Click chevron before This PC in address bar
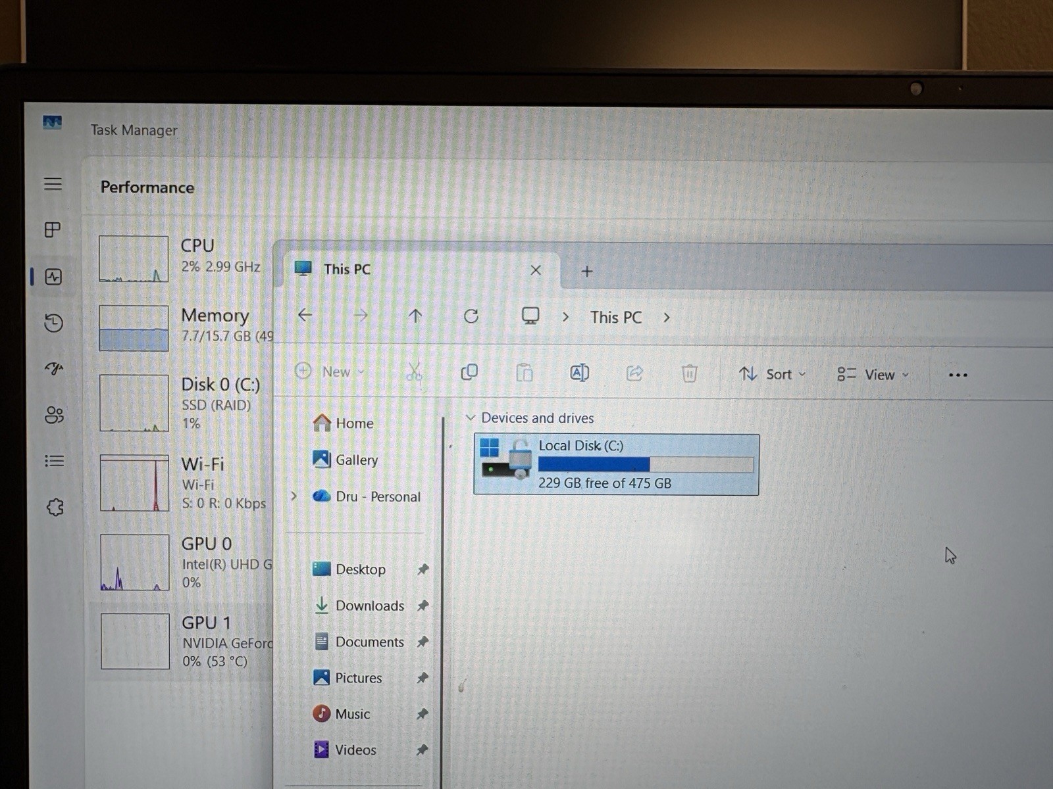This screenshot has height=789, width=1053. coord(565,317)
